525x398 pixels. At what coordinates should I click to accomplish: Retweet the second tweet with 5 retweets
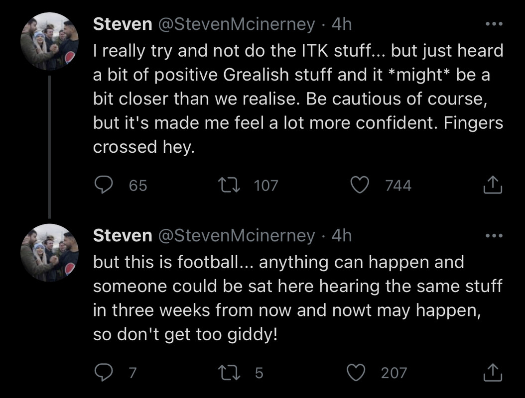tap(228, 373)
